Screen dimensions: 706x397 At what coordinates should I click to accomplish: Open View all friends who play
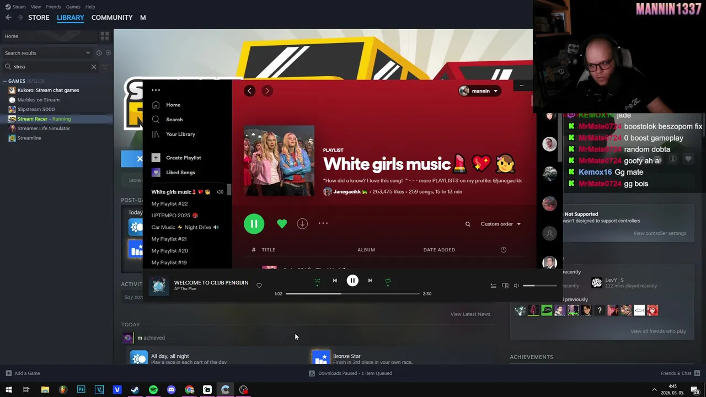(x=658, y=331)
